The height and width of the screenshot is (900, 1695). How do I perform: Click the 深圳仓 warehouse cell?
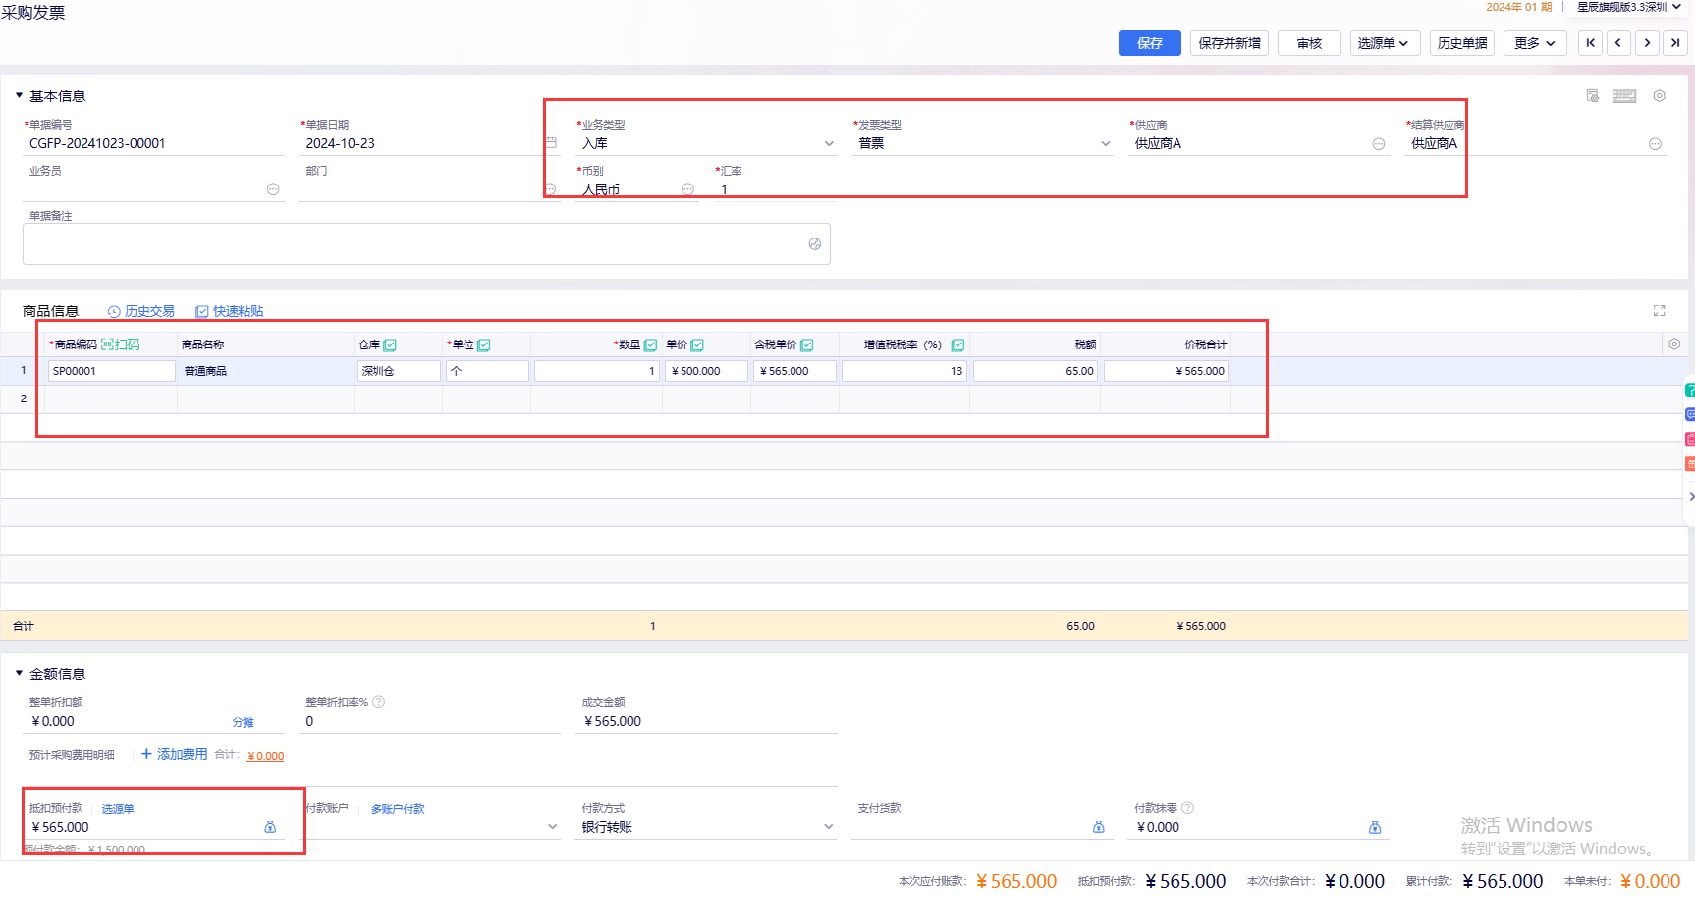[398, 371]
